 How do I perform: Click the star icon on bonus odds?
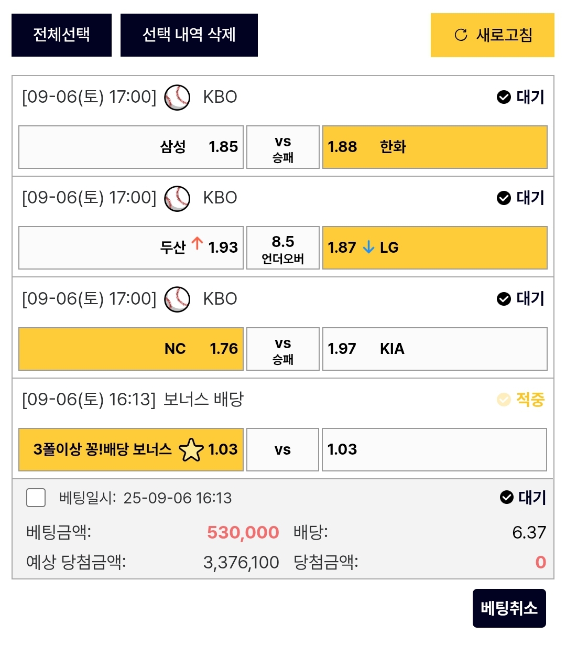tap(191, 450)
